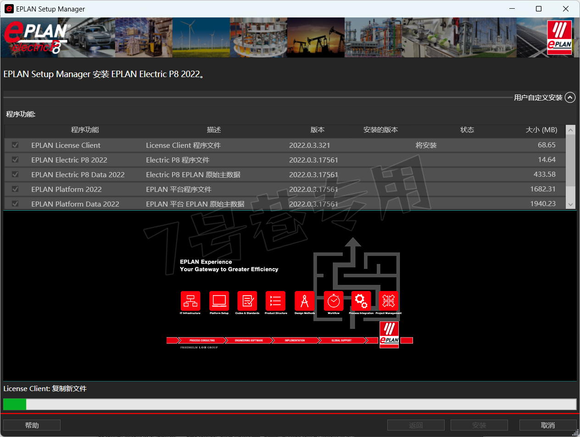The image size is (580, 437).
Task: Click the IT Infrastructure red icon
Action: 190,301
